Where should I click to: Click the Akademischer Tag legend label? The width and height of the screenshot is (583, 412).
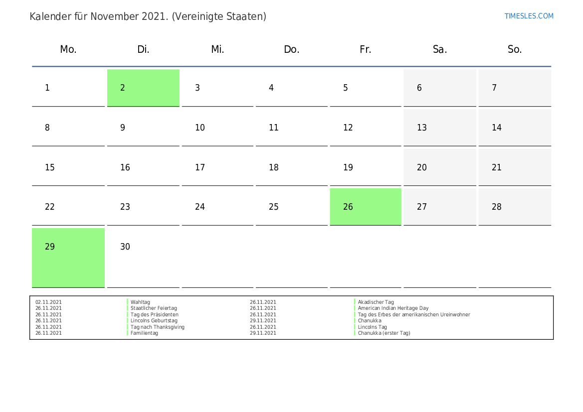(376, 302)
